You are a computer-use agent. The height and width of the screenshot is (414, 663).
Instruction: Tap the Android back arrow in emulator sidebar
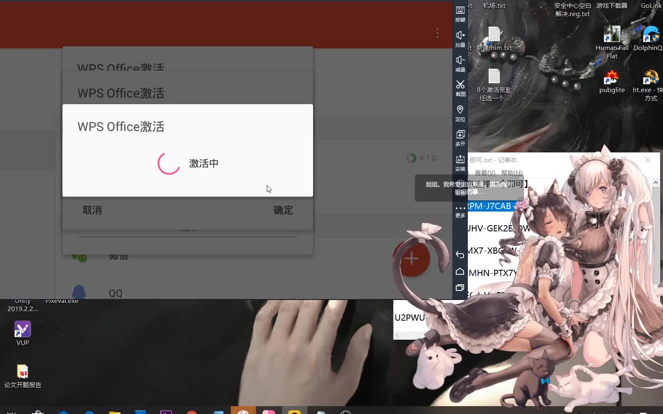point(460,255)
